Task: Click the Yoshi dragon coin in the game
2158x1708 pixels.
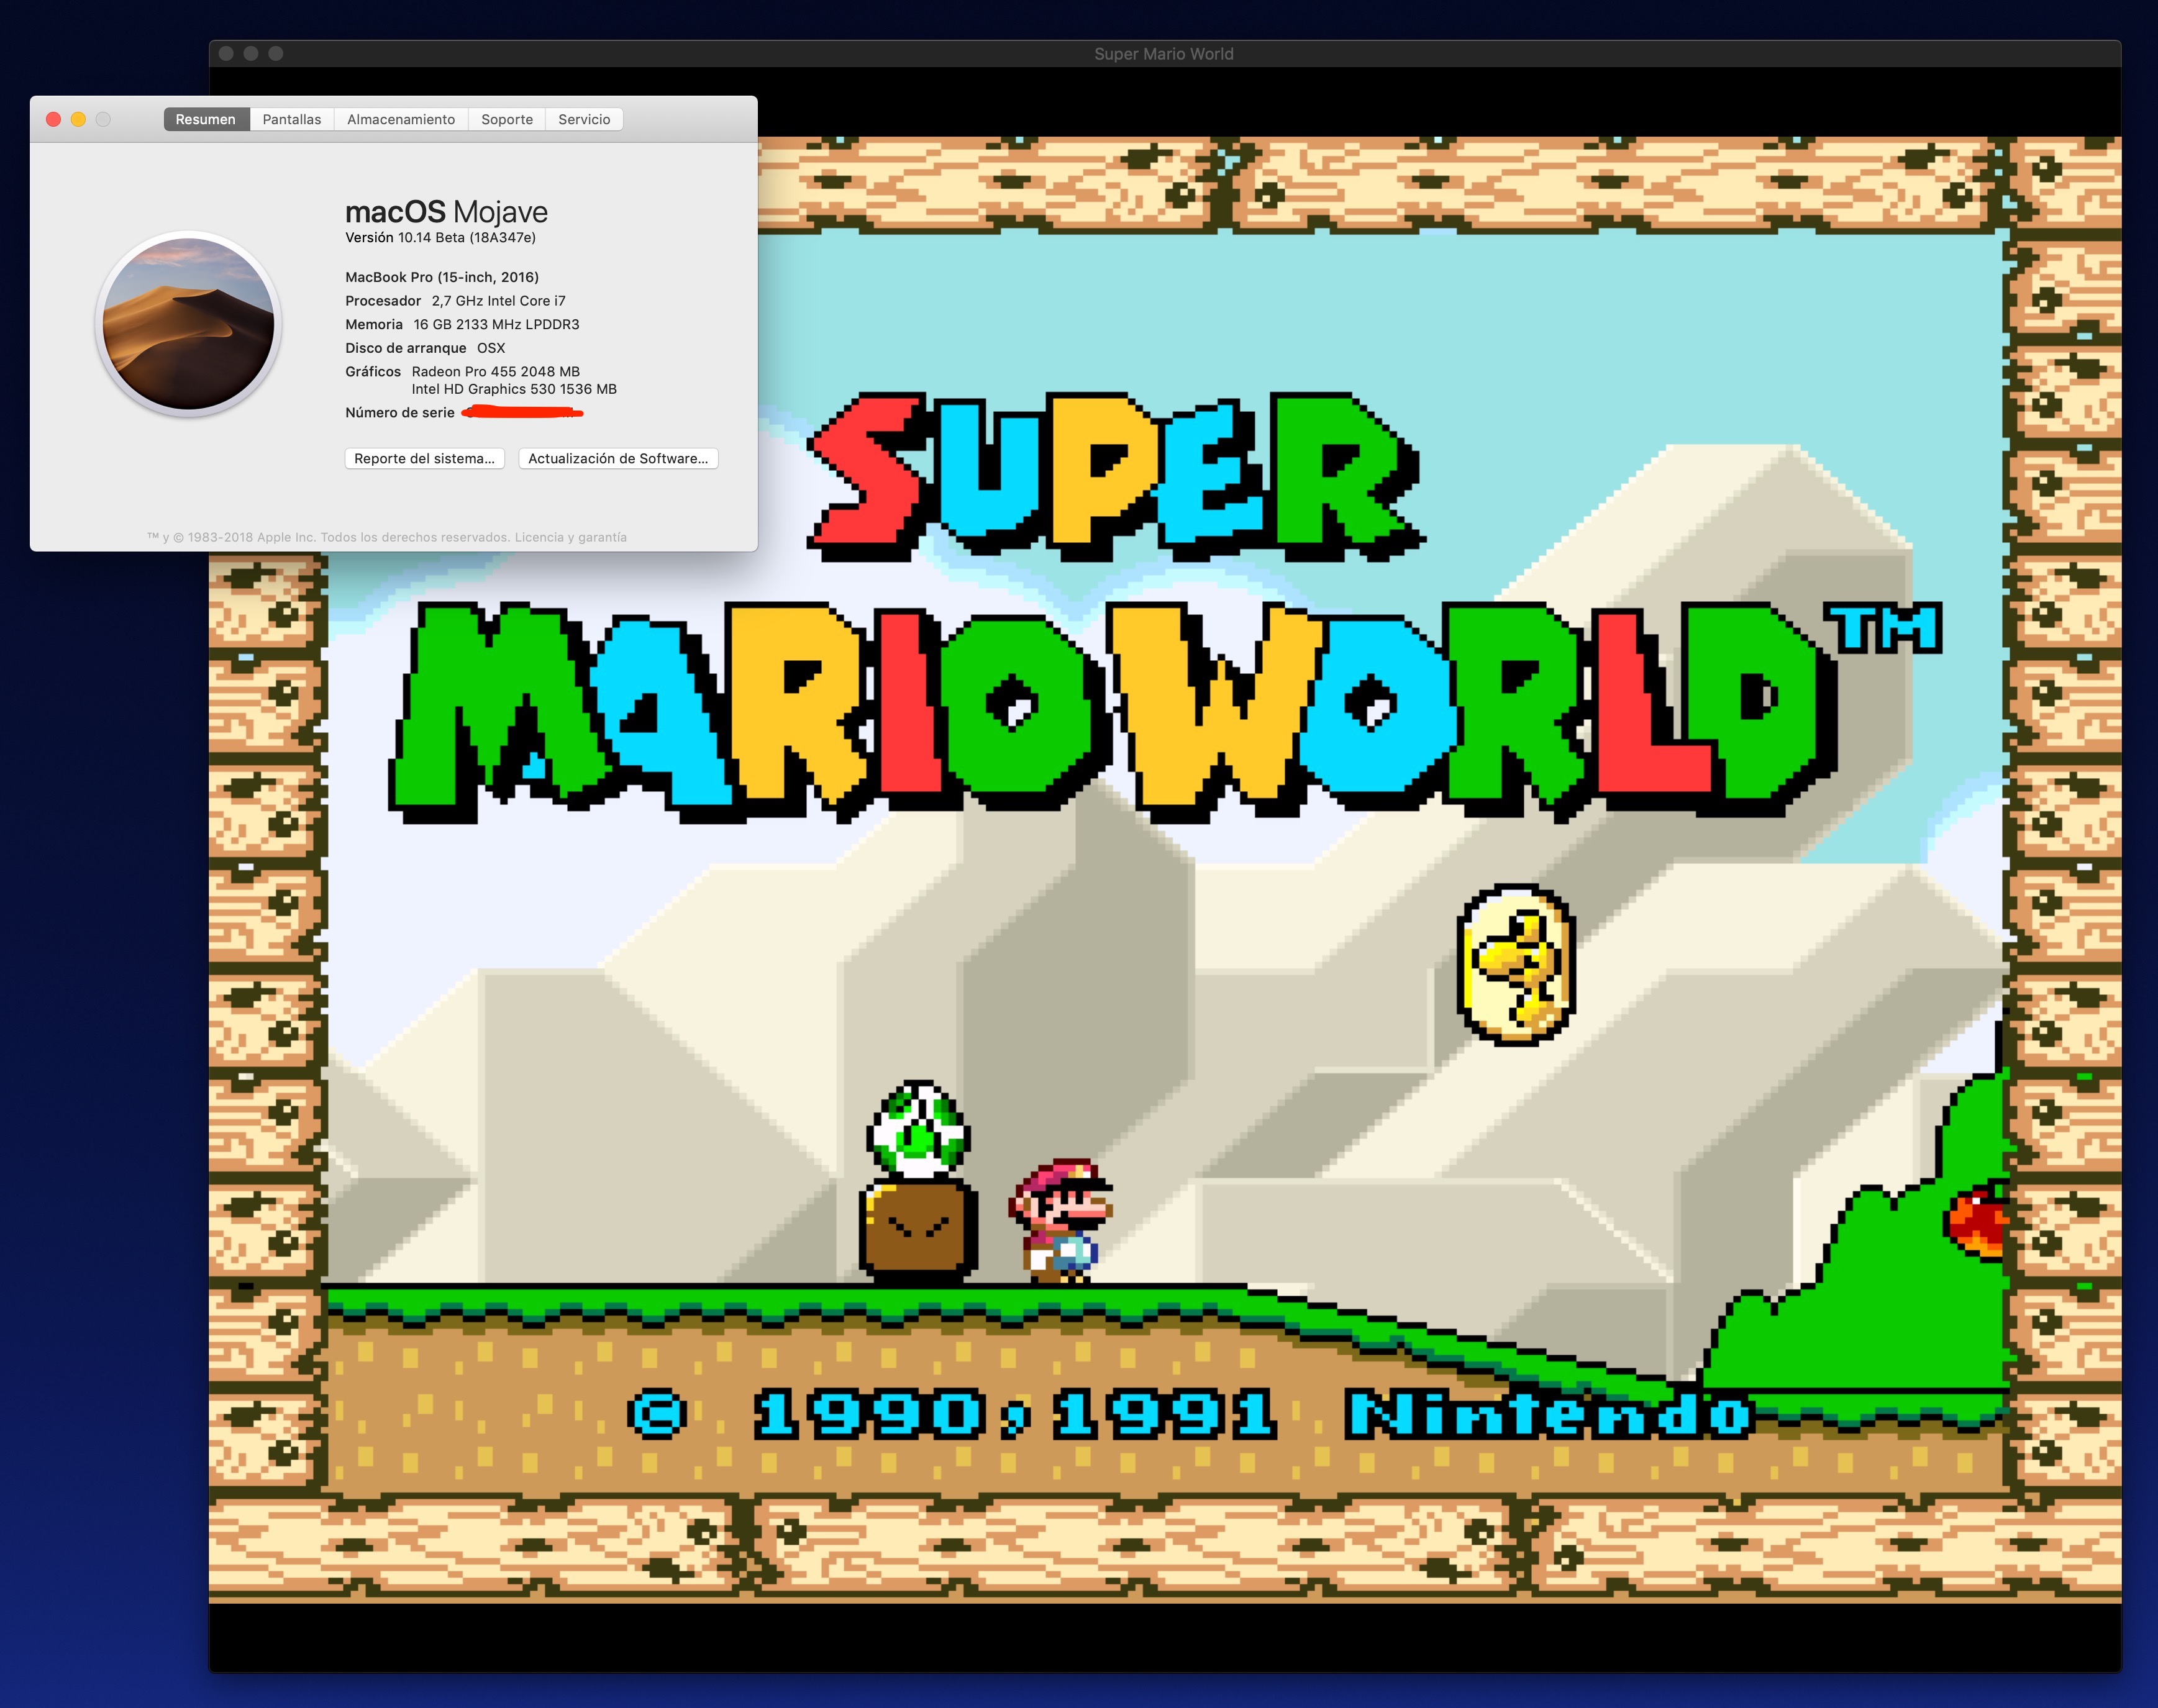Action: (x=1515, y=964)
